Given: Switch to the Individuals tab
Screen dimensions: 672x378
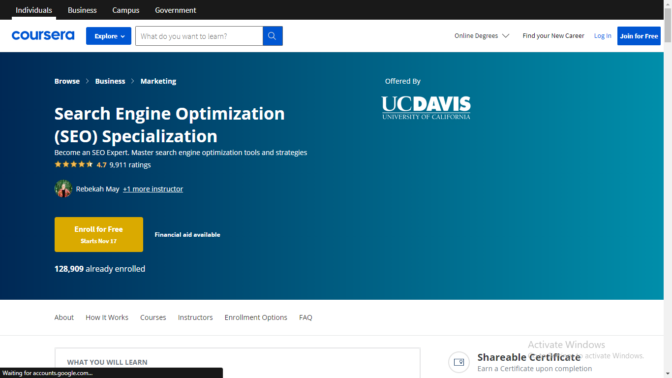Looking at the screenshot, I should 34,10.
